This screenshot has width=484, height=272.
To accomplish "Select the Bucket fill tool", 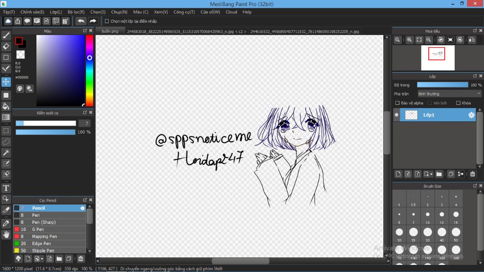I will (x=6, y=106).
